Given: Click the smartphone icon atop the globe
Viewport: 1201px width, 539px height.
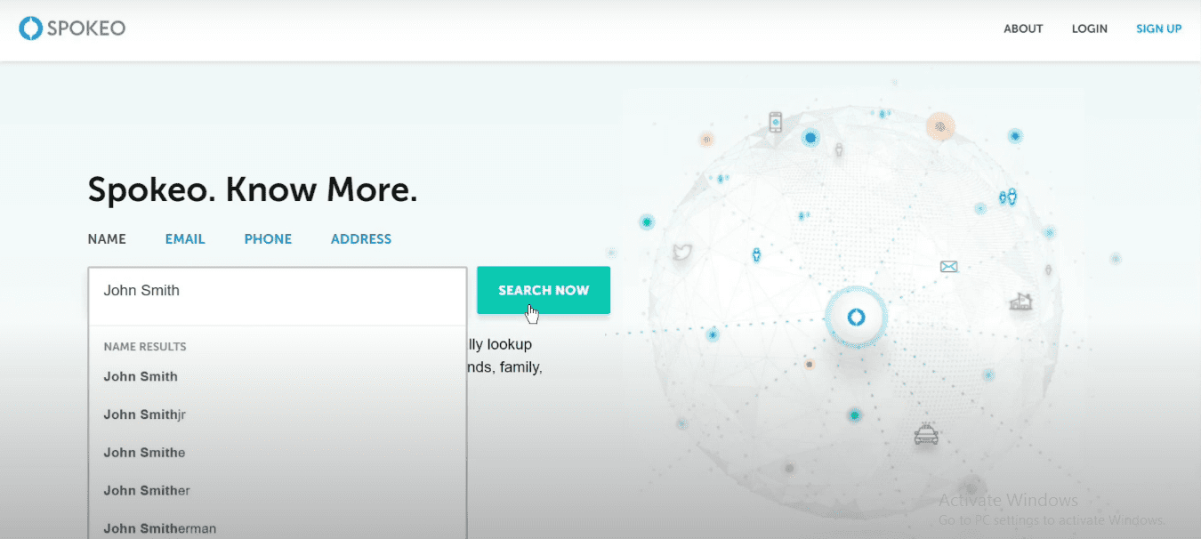Looking at the screenshot, I should click(775, 122).
